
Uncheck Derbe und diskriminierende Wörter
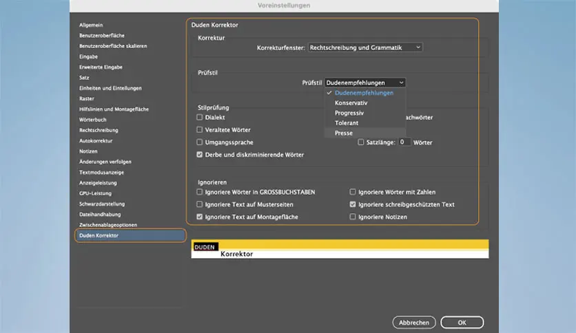click(200, 154)
